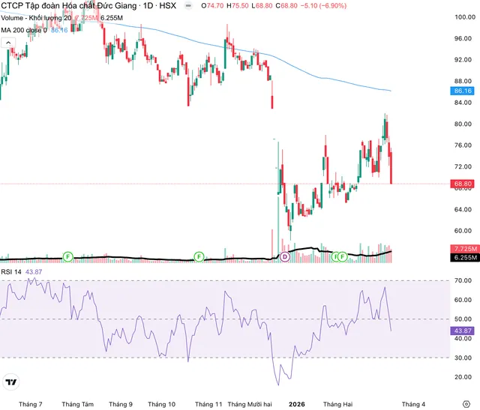
Task: Open chart settings gear on time axis
Action: pyautogui.click(x=466, y=404)
